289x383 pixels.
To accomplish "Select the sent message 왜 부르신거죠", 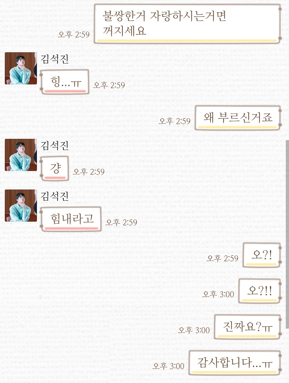I will tap(238, 118).
